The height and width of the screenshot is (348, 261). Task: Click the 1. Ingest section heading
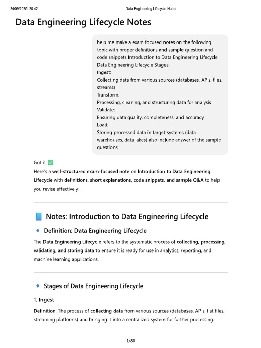44,300
